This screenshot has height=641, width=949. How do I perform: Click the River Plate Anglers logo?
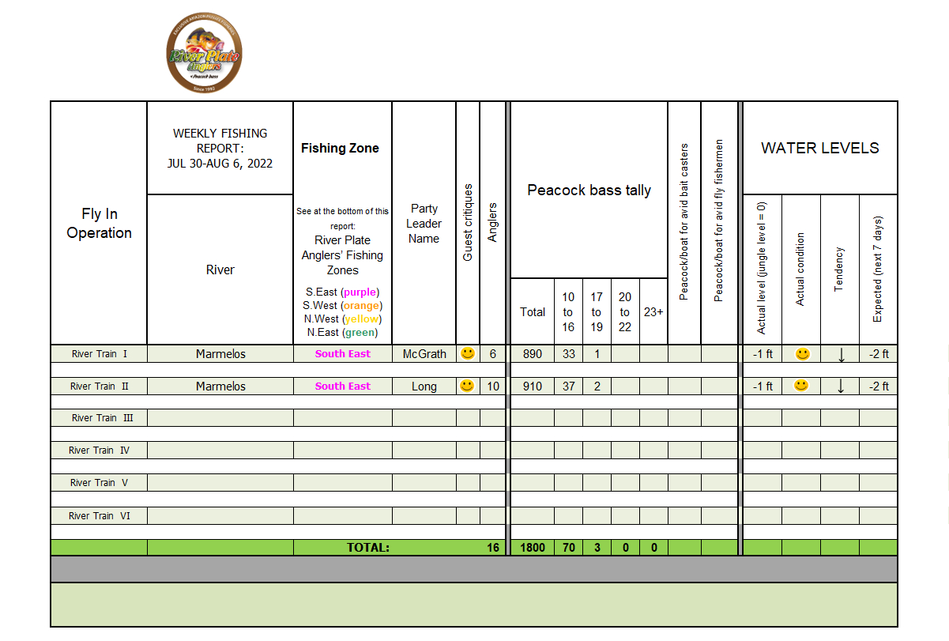pyautogui.click(x=204, y=55)
